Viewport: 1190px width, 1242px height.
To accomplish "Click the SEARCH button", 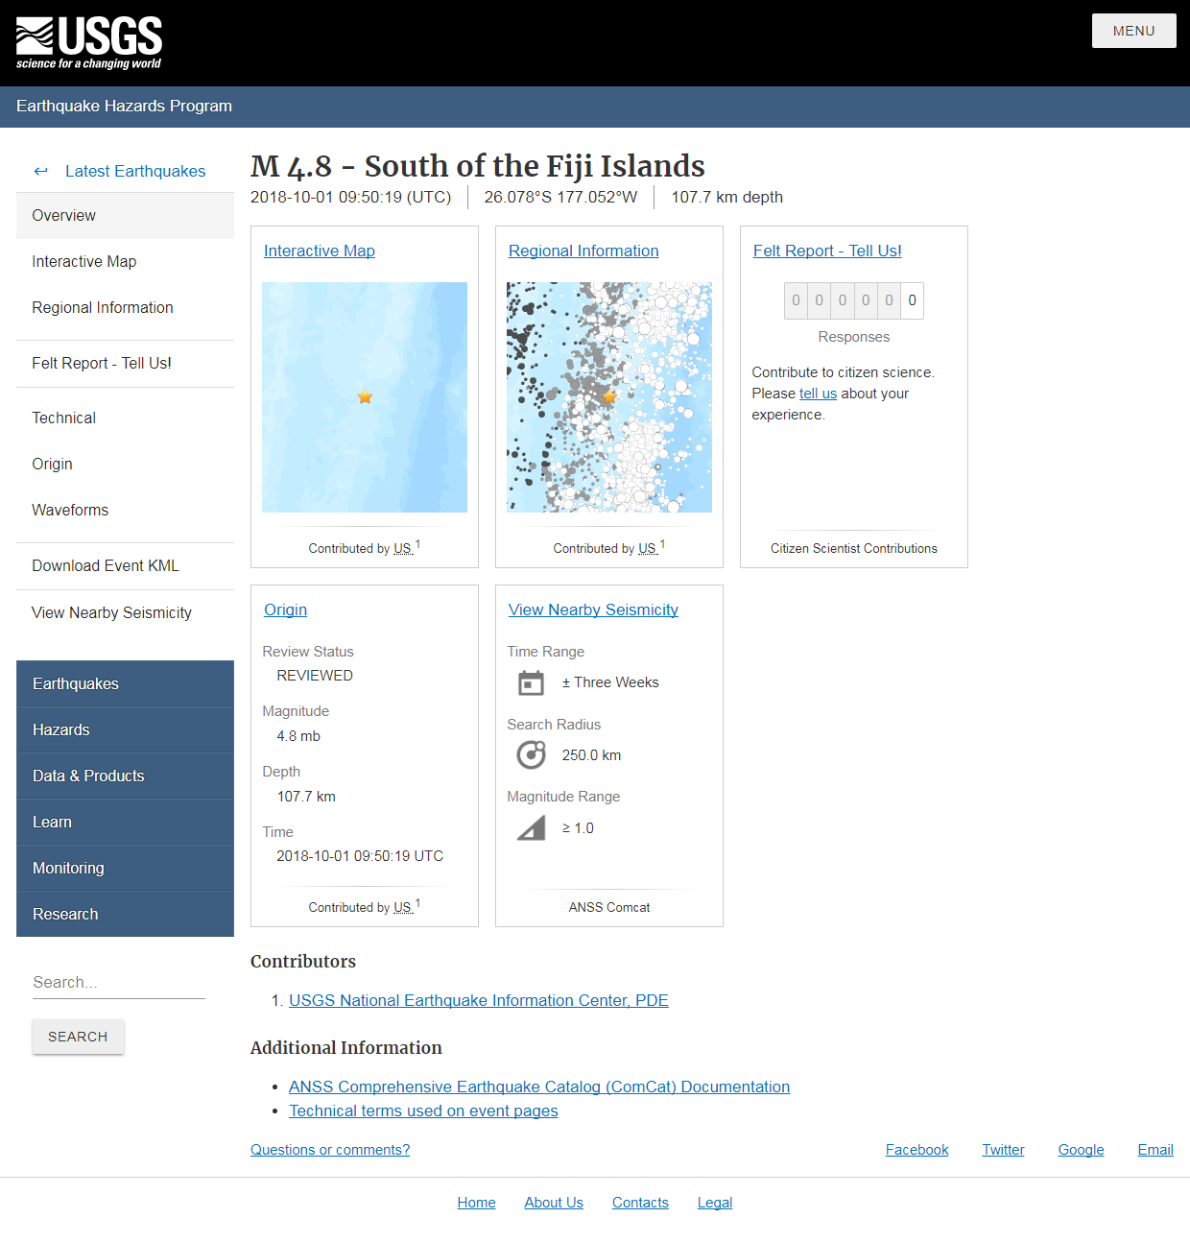I will (x=78, y=1037).
